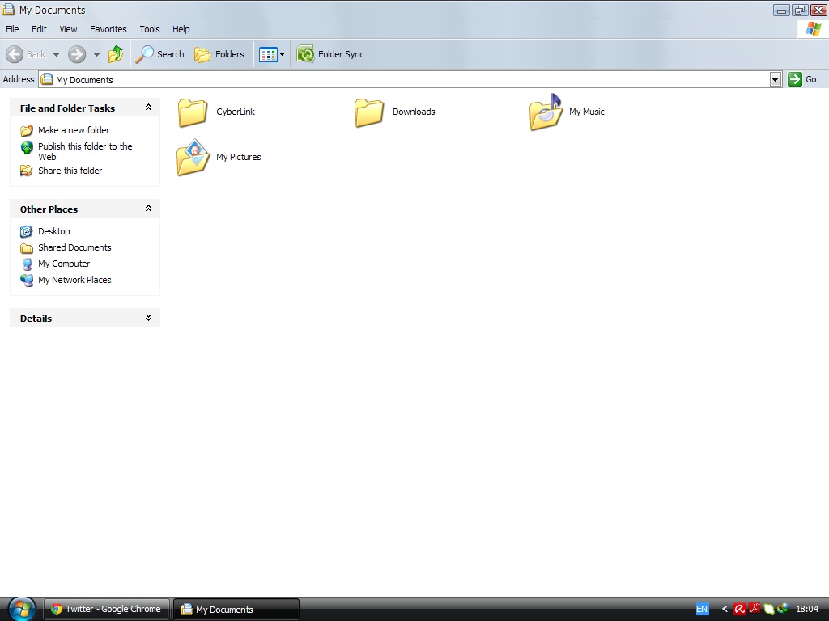The height and width of the screenshot is (621, 829).
Task: Open the Windows Start orb
Action: [22, 609]
